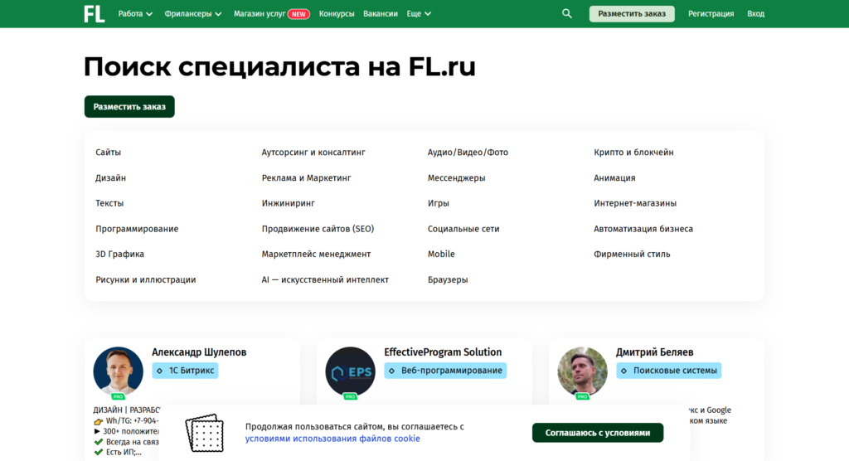Select the Крипто и блокчейн category
This screenshot has width=849, height=461.
pyautogui.click(x=633, y=153)
